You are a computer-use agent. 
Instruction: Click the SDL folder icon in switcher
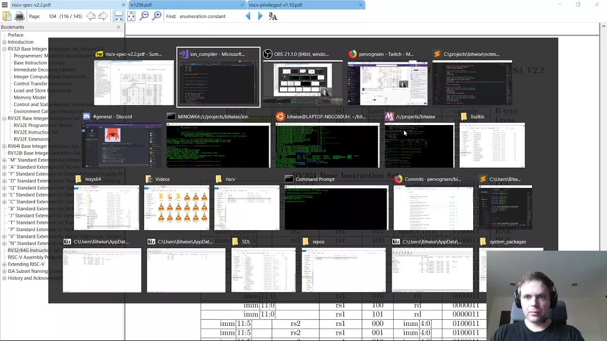(x=235, y=242)
